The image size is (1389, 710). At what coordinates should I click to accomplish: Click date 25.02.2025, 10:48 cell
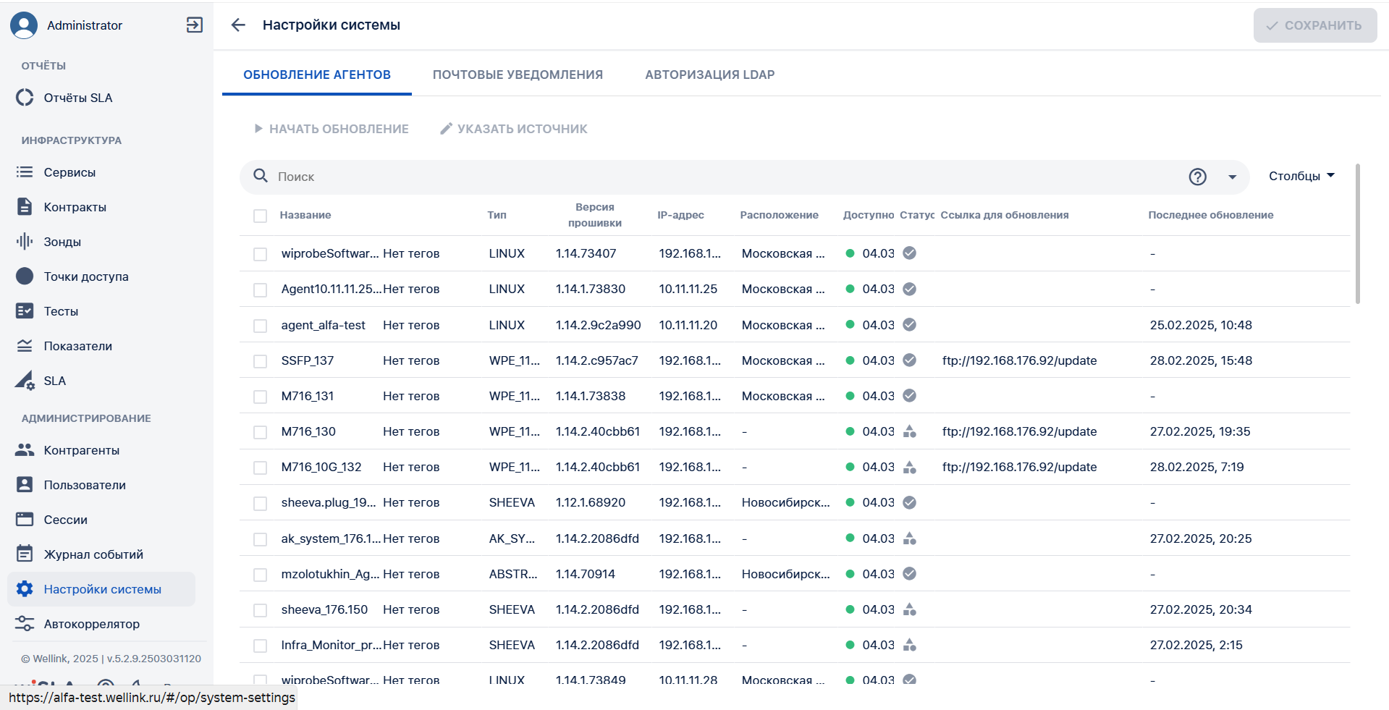tap(1201, 325)
